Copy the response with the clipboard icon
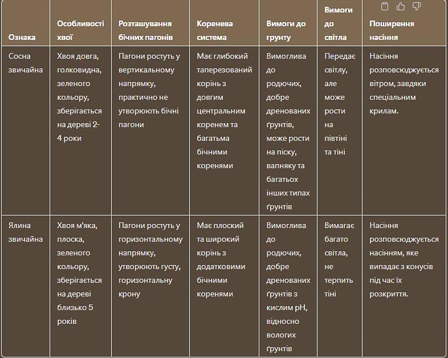Screen dimensions: 448x358 (x=385, y=6)
